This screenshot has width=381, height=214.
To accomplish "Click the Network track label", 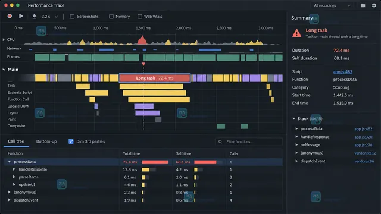I will point(14,49).
